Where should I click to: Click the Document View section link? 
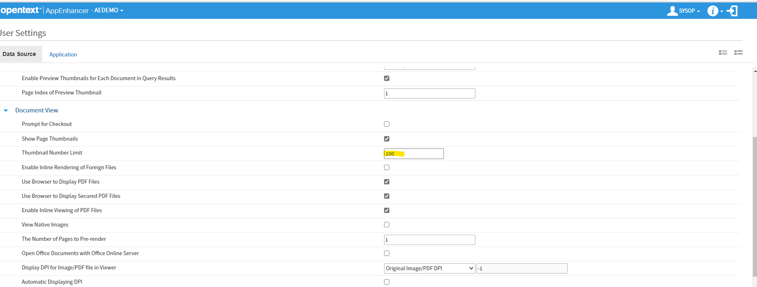(x=36, y=110)
